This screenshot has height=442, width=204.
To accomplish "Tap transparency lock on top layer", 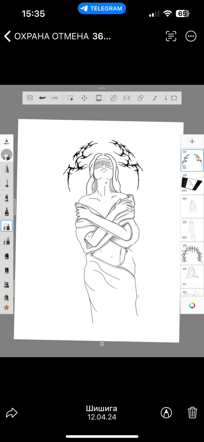I will [x=184, y=167].
